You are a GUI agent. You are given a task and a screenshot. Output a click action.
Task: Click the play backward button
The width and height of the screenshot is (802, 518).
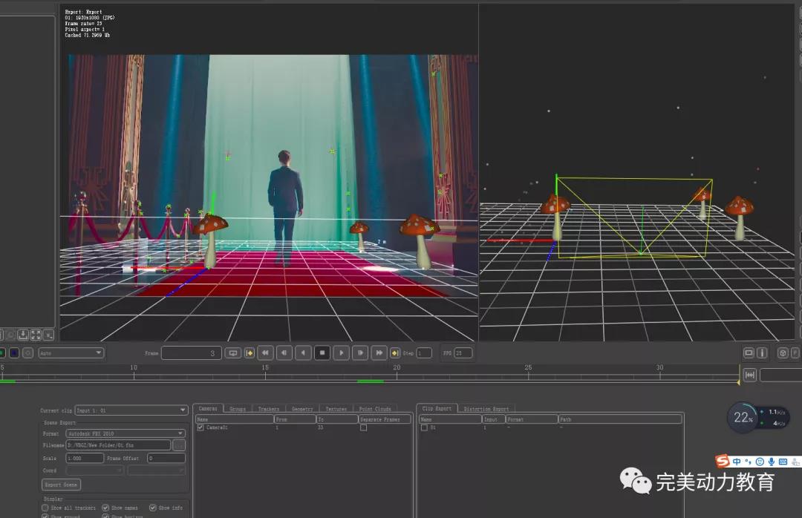click(x=303, y=353)
